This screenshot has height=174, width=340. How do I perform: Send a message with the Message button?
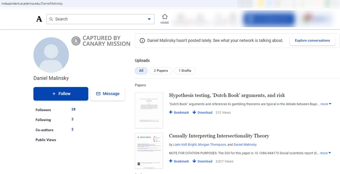[x=108, y=94]
